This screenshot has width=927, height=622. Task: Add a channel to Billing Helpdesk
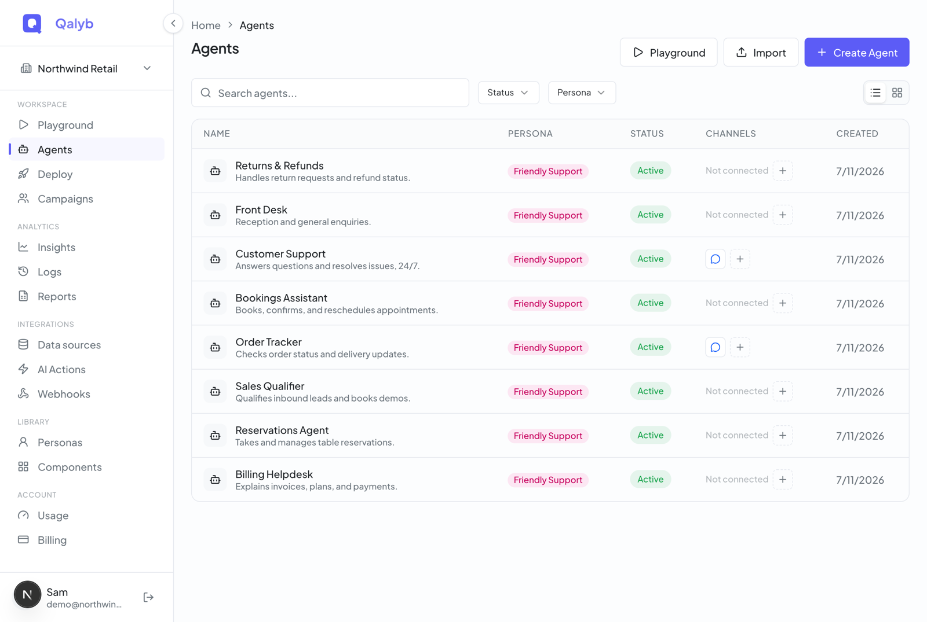pyautogui.click(x=783, y=480)
